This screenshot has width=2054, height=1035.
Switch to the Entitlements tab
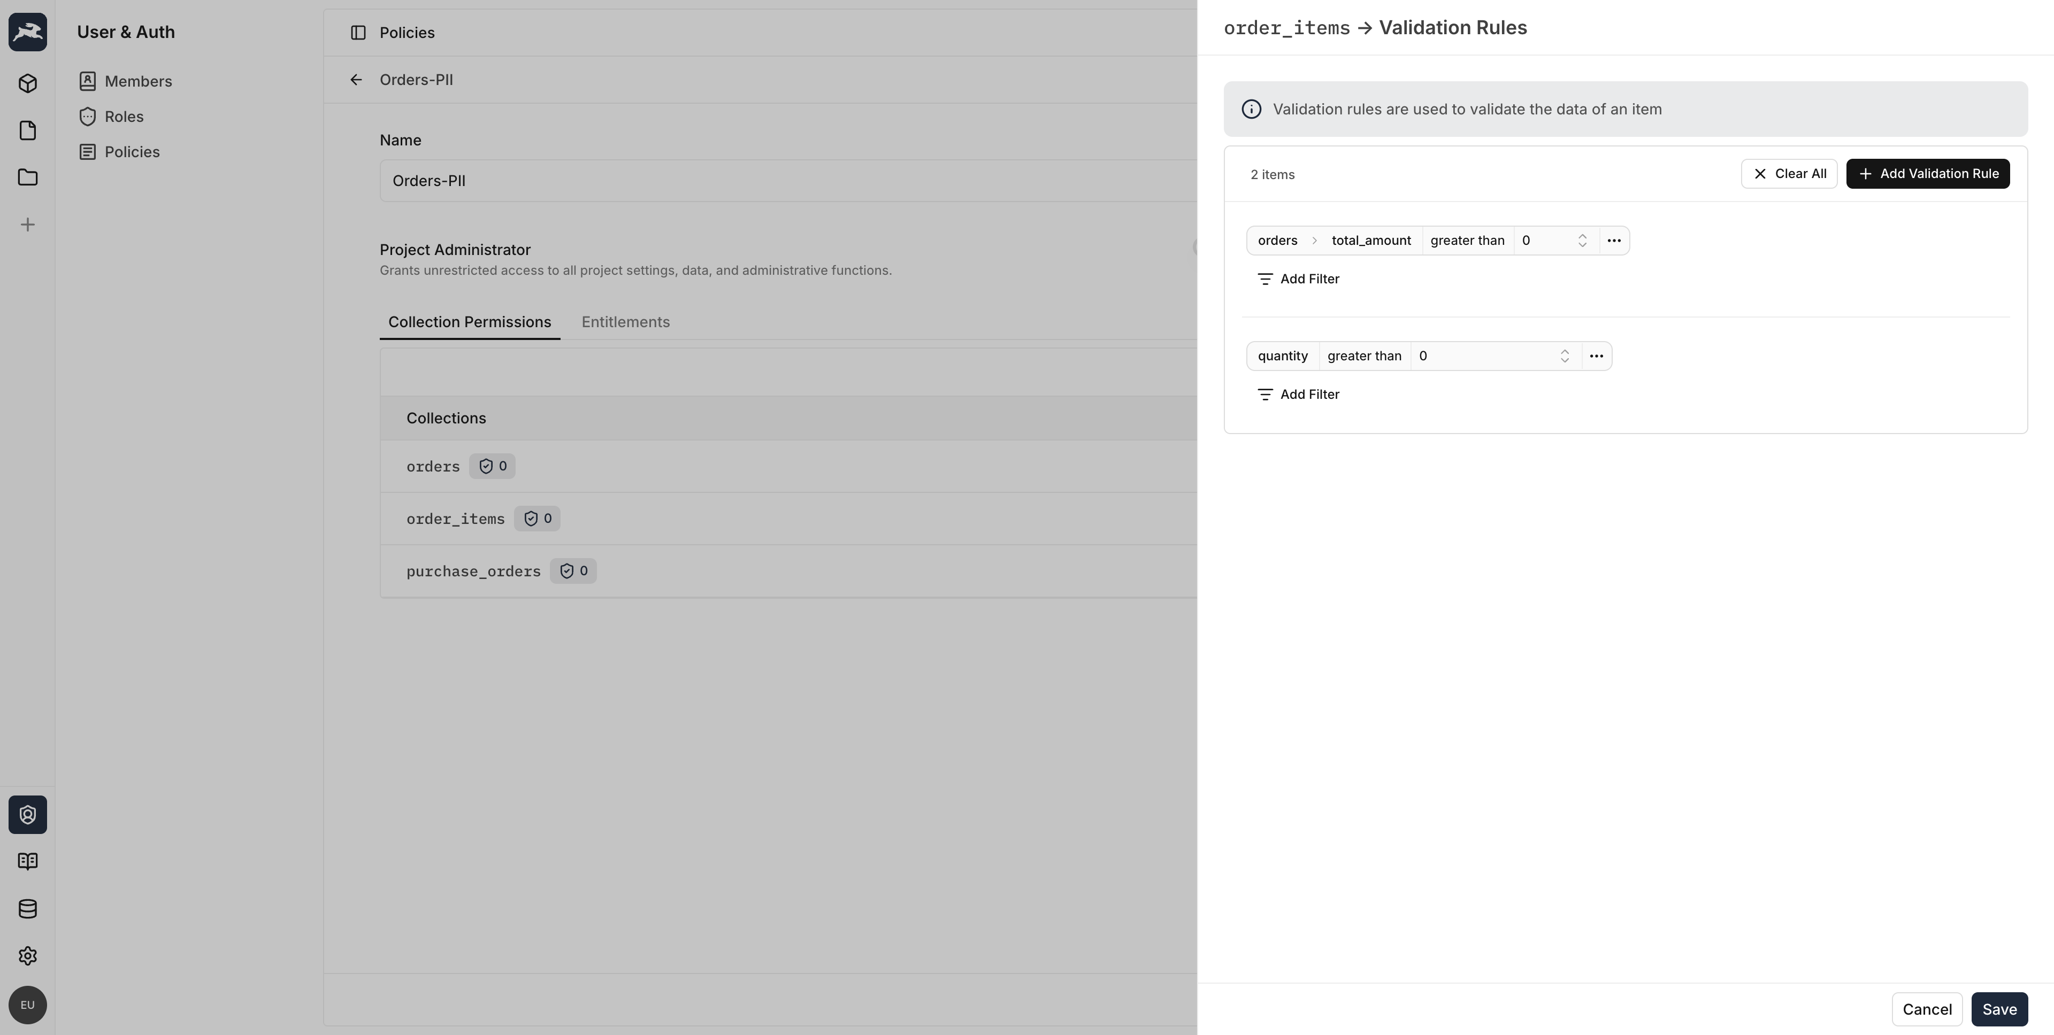[625, 322]
